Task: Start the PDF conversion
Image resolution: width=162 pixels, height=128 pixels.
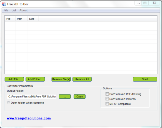Action: coord(145,79)
